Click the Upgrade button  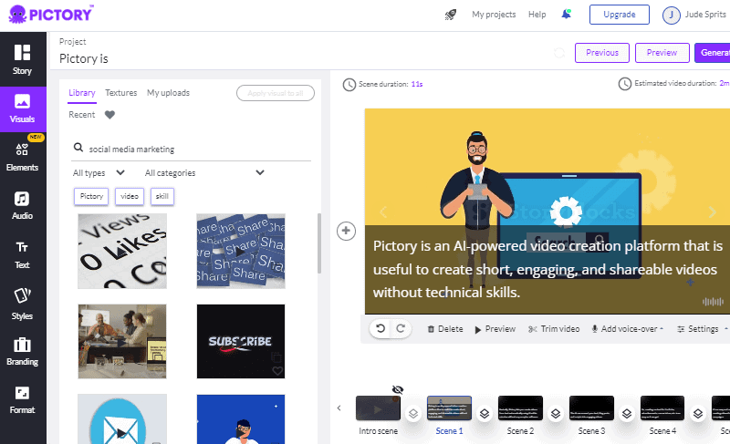[x=620, y=15]
